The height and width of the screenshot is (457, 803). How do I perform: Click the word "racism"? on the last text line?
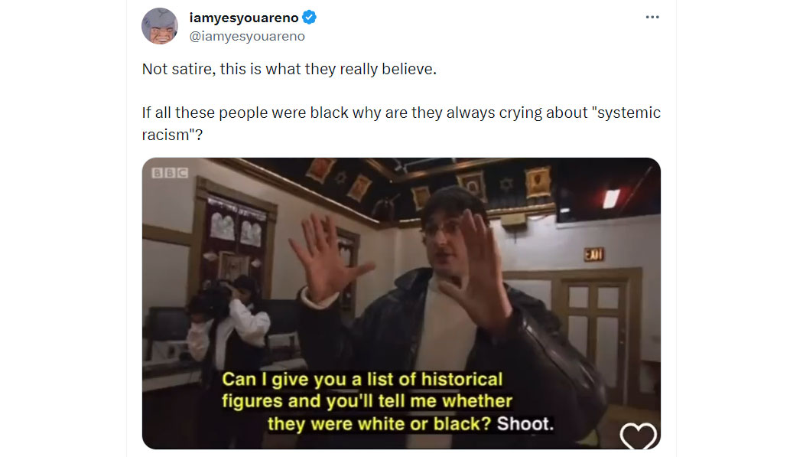point(173,135)
